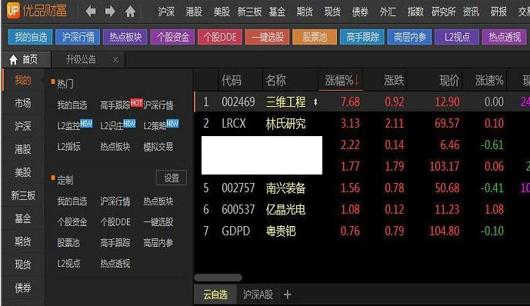Open 模拟交易 link under 热门

tap(158, 147)
